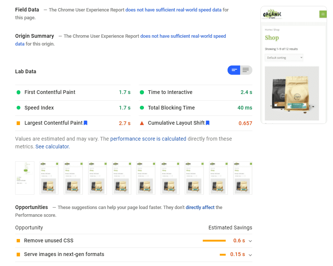Viewport: 333px width, 266px height.
Task: Click the Largest Contentful Paint bookmark icon
Action: click(85, 123)
